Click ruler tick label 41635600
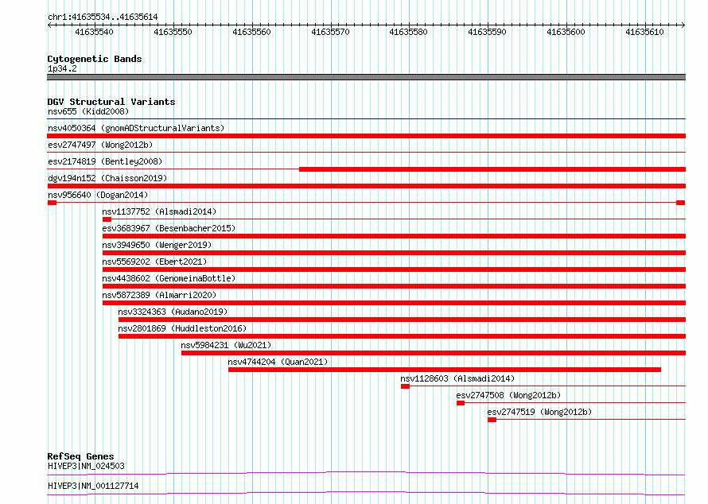Viewport: 708px width, 504px height. (x=566, y=32)
